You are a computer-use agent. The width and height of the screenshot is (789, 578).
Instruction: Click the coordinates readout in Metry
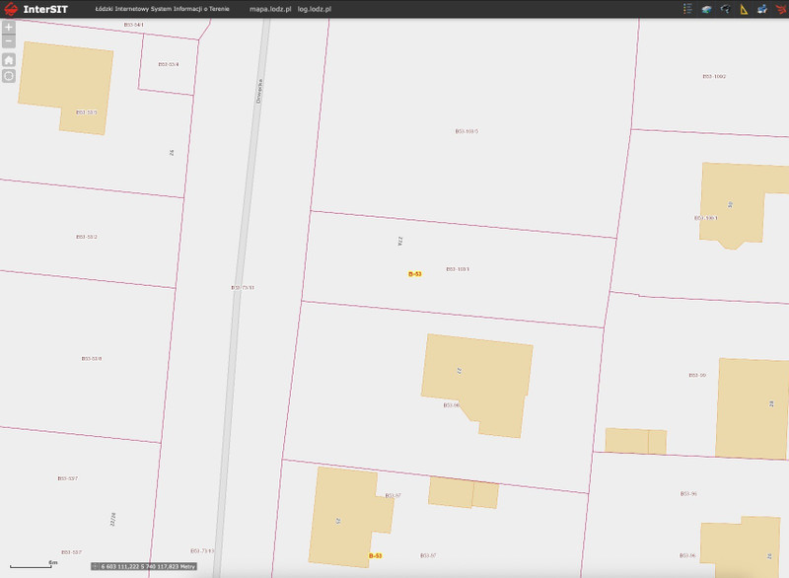148,566
